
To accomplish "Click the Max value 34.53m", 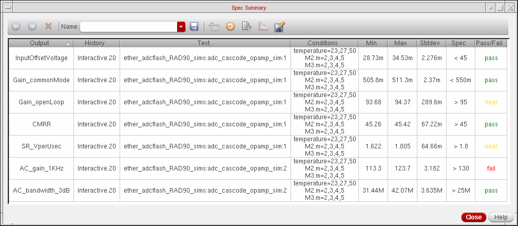I will point(402,58).
